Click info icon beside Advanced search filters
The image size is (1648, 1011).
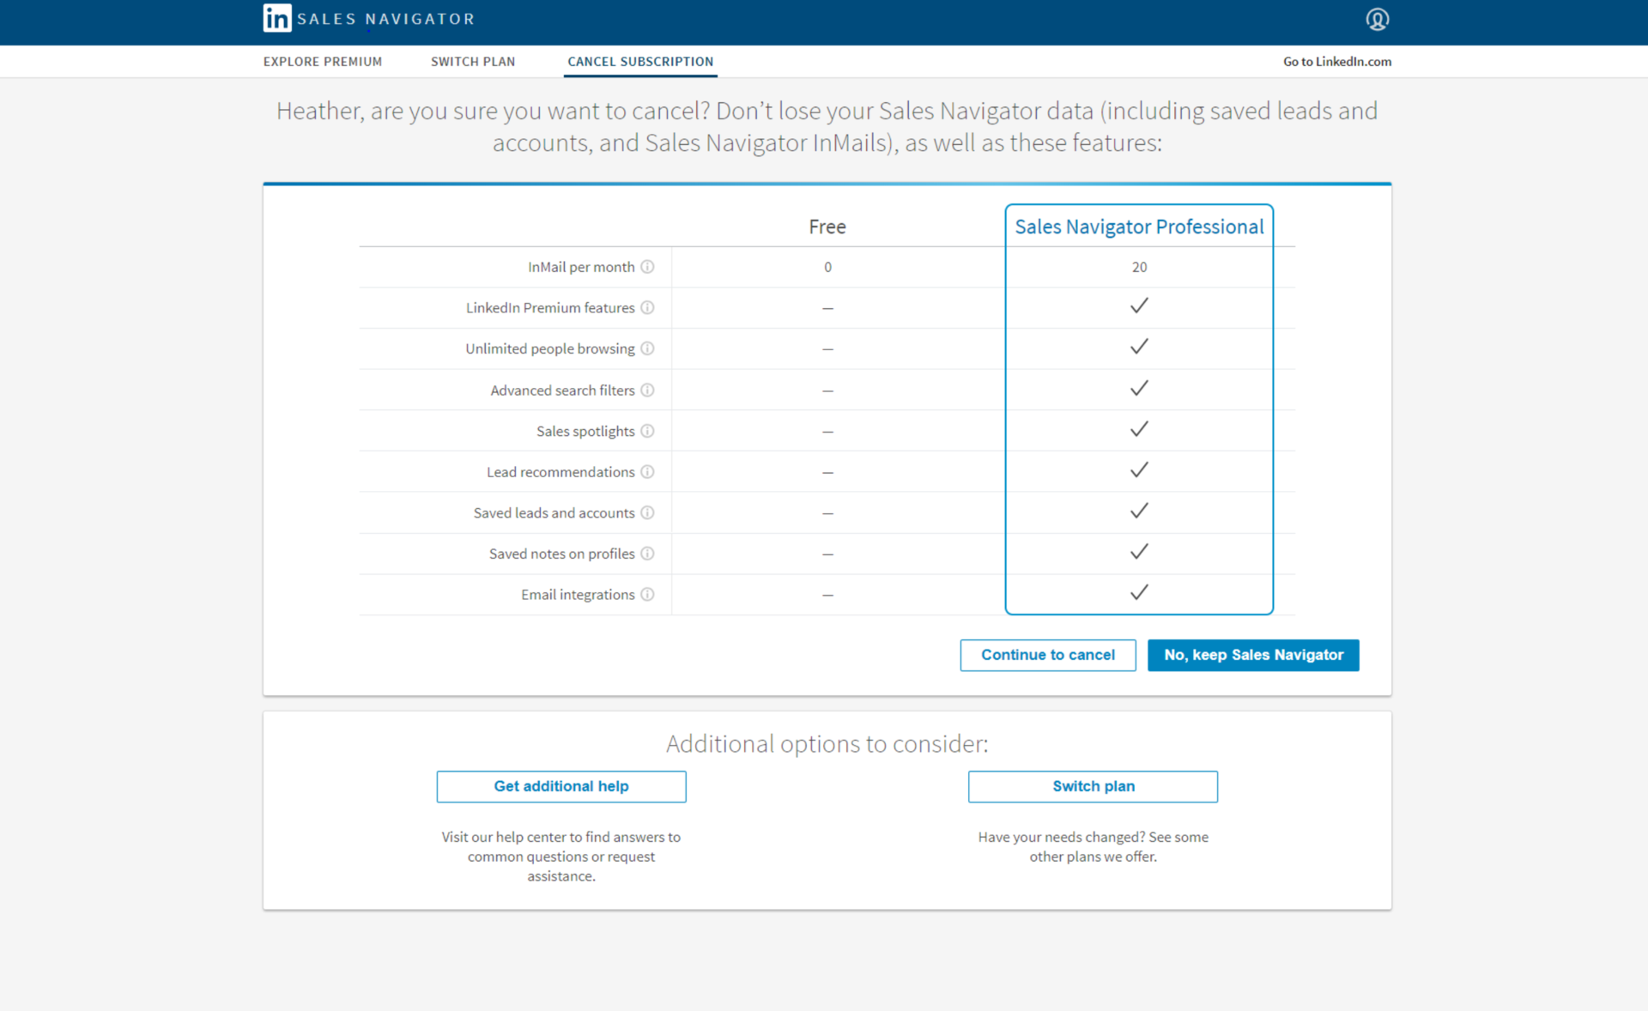click(647, 390)
